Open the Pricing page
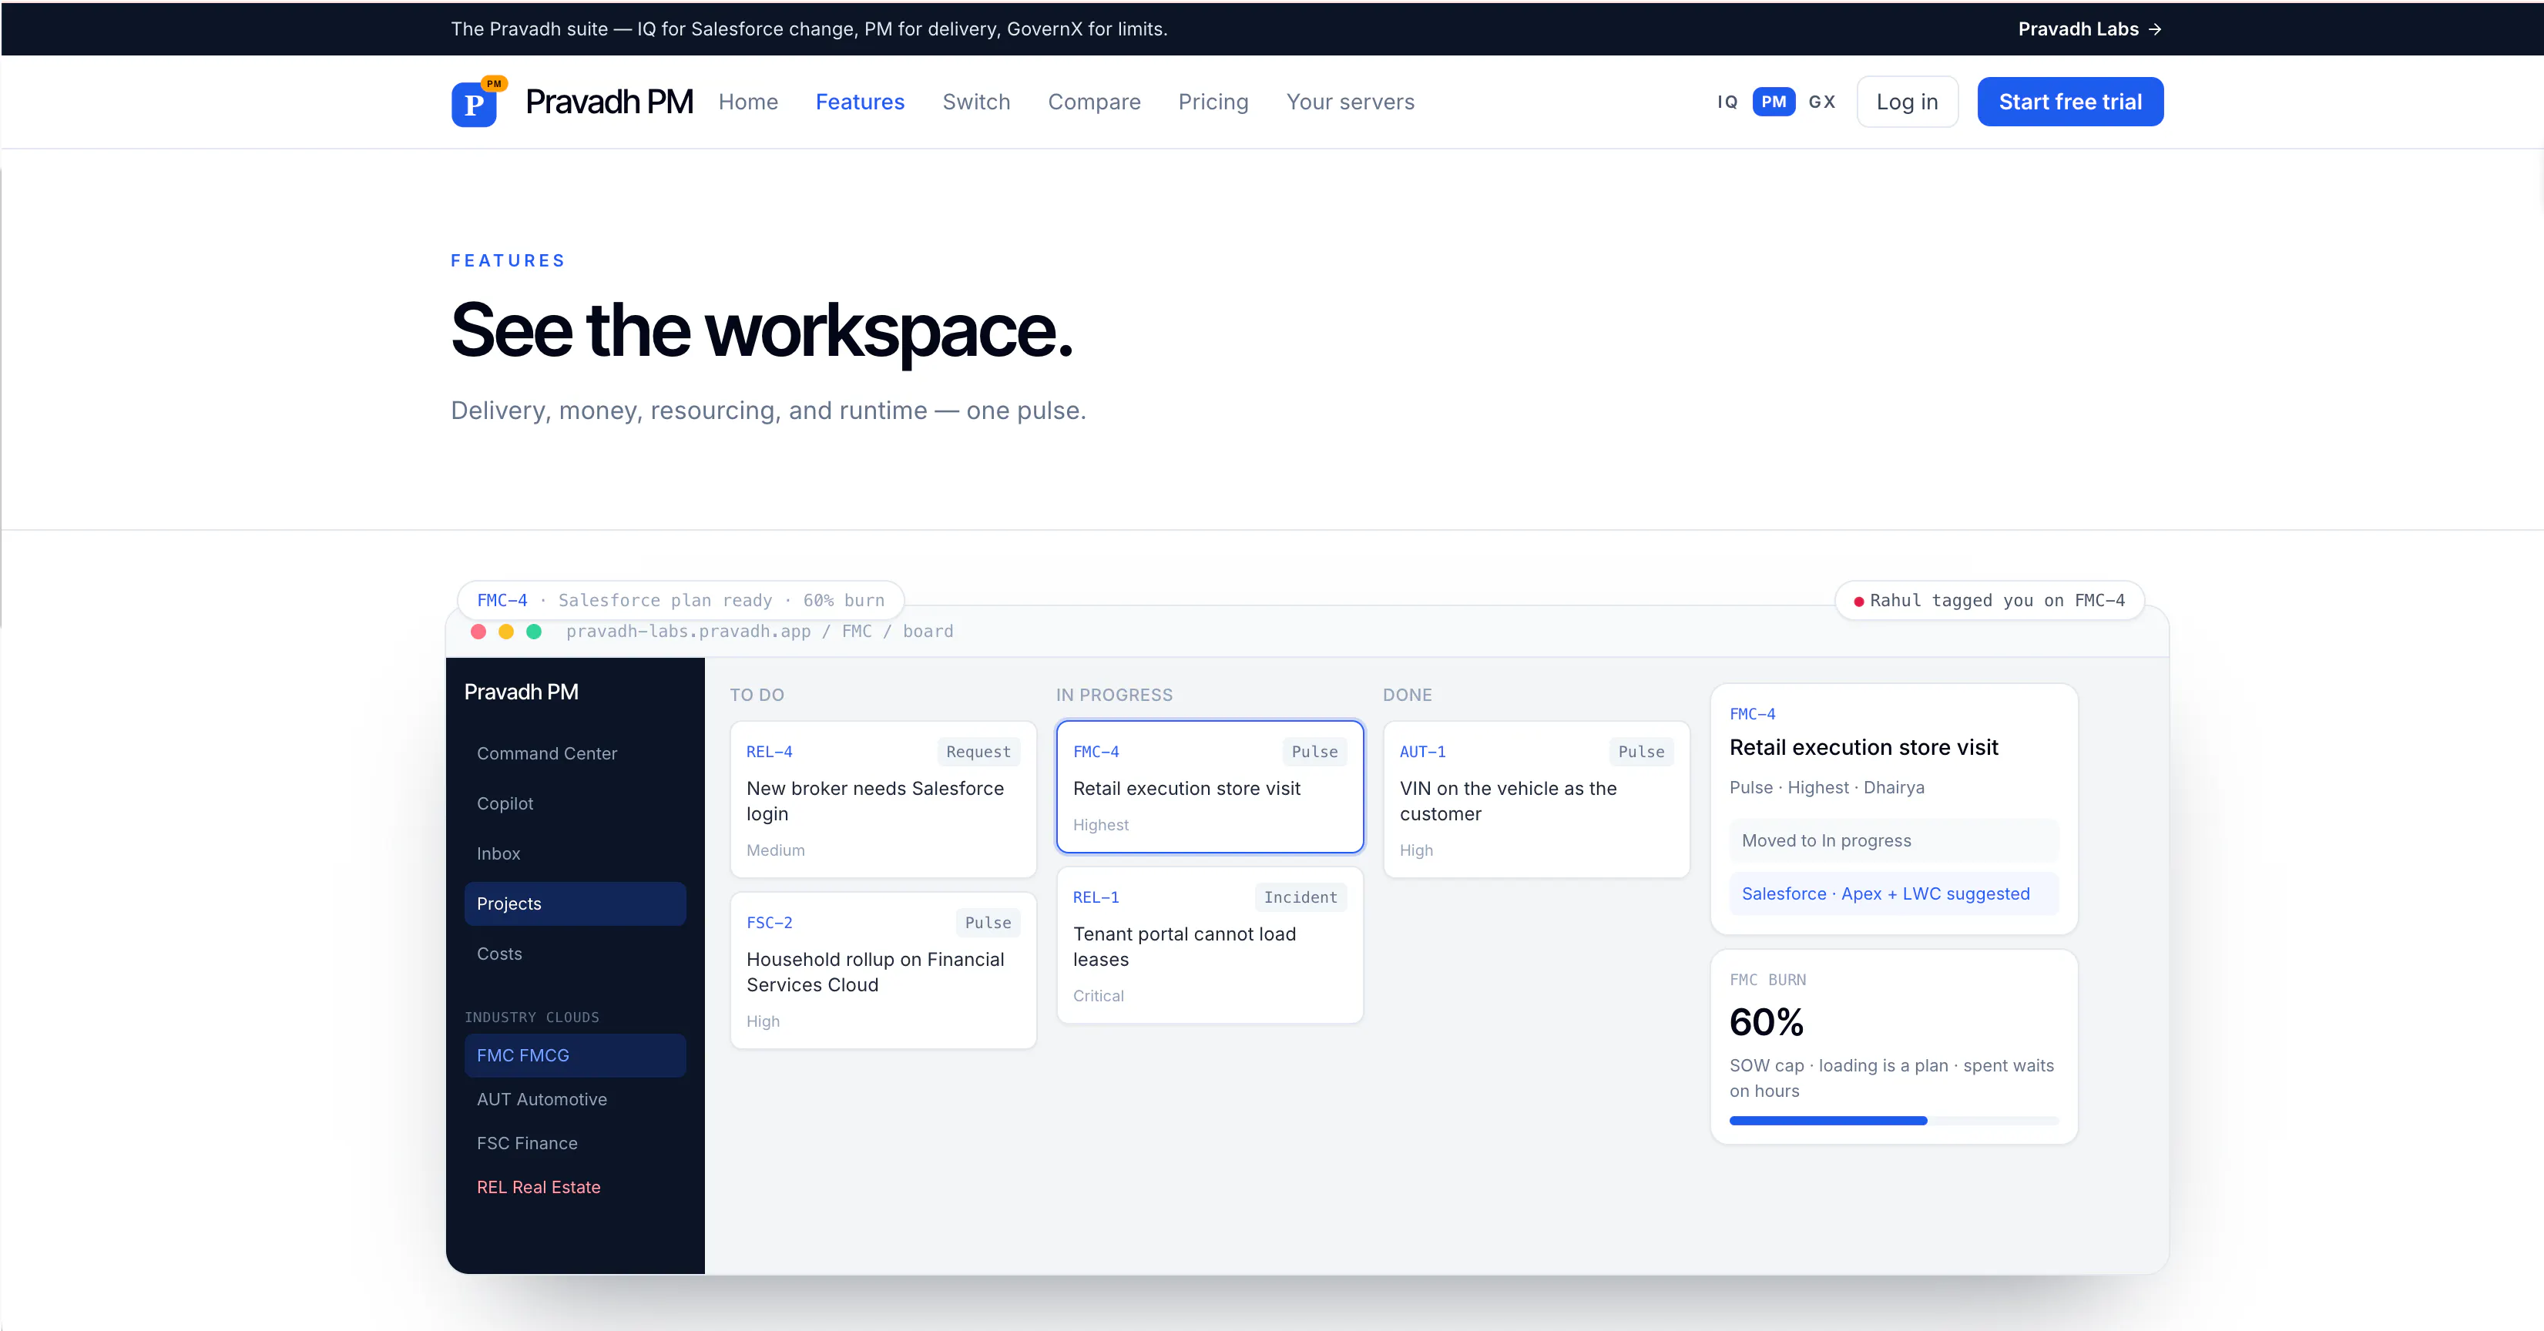The image size is (2544, 1331). pyautogui.click(x=1213, y=102)
